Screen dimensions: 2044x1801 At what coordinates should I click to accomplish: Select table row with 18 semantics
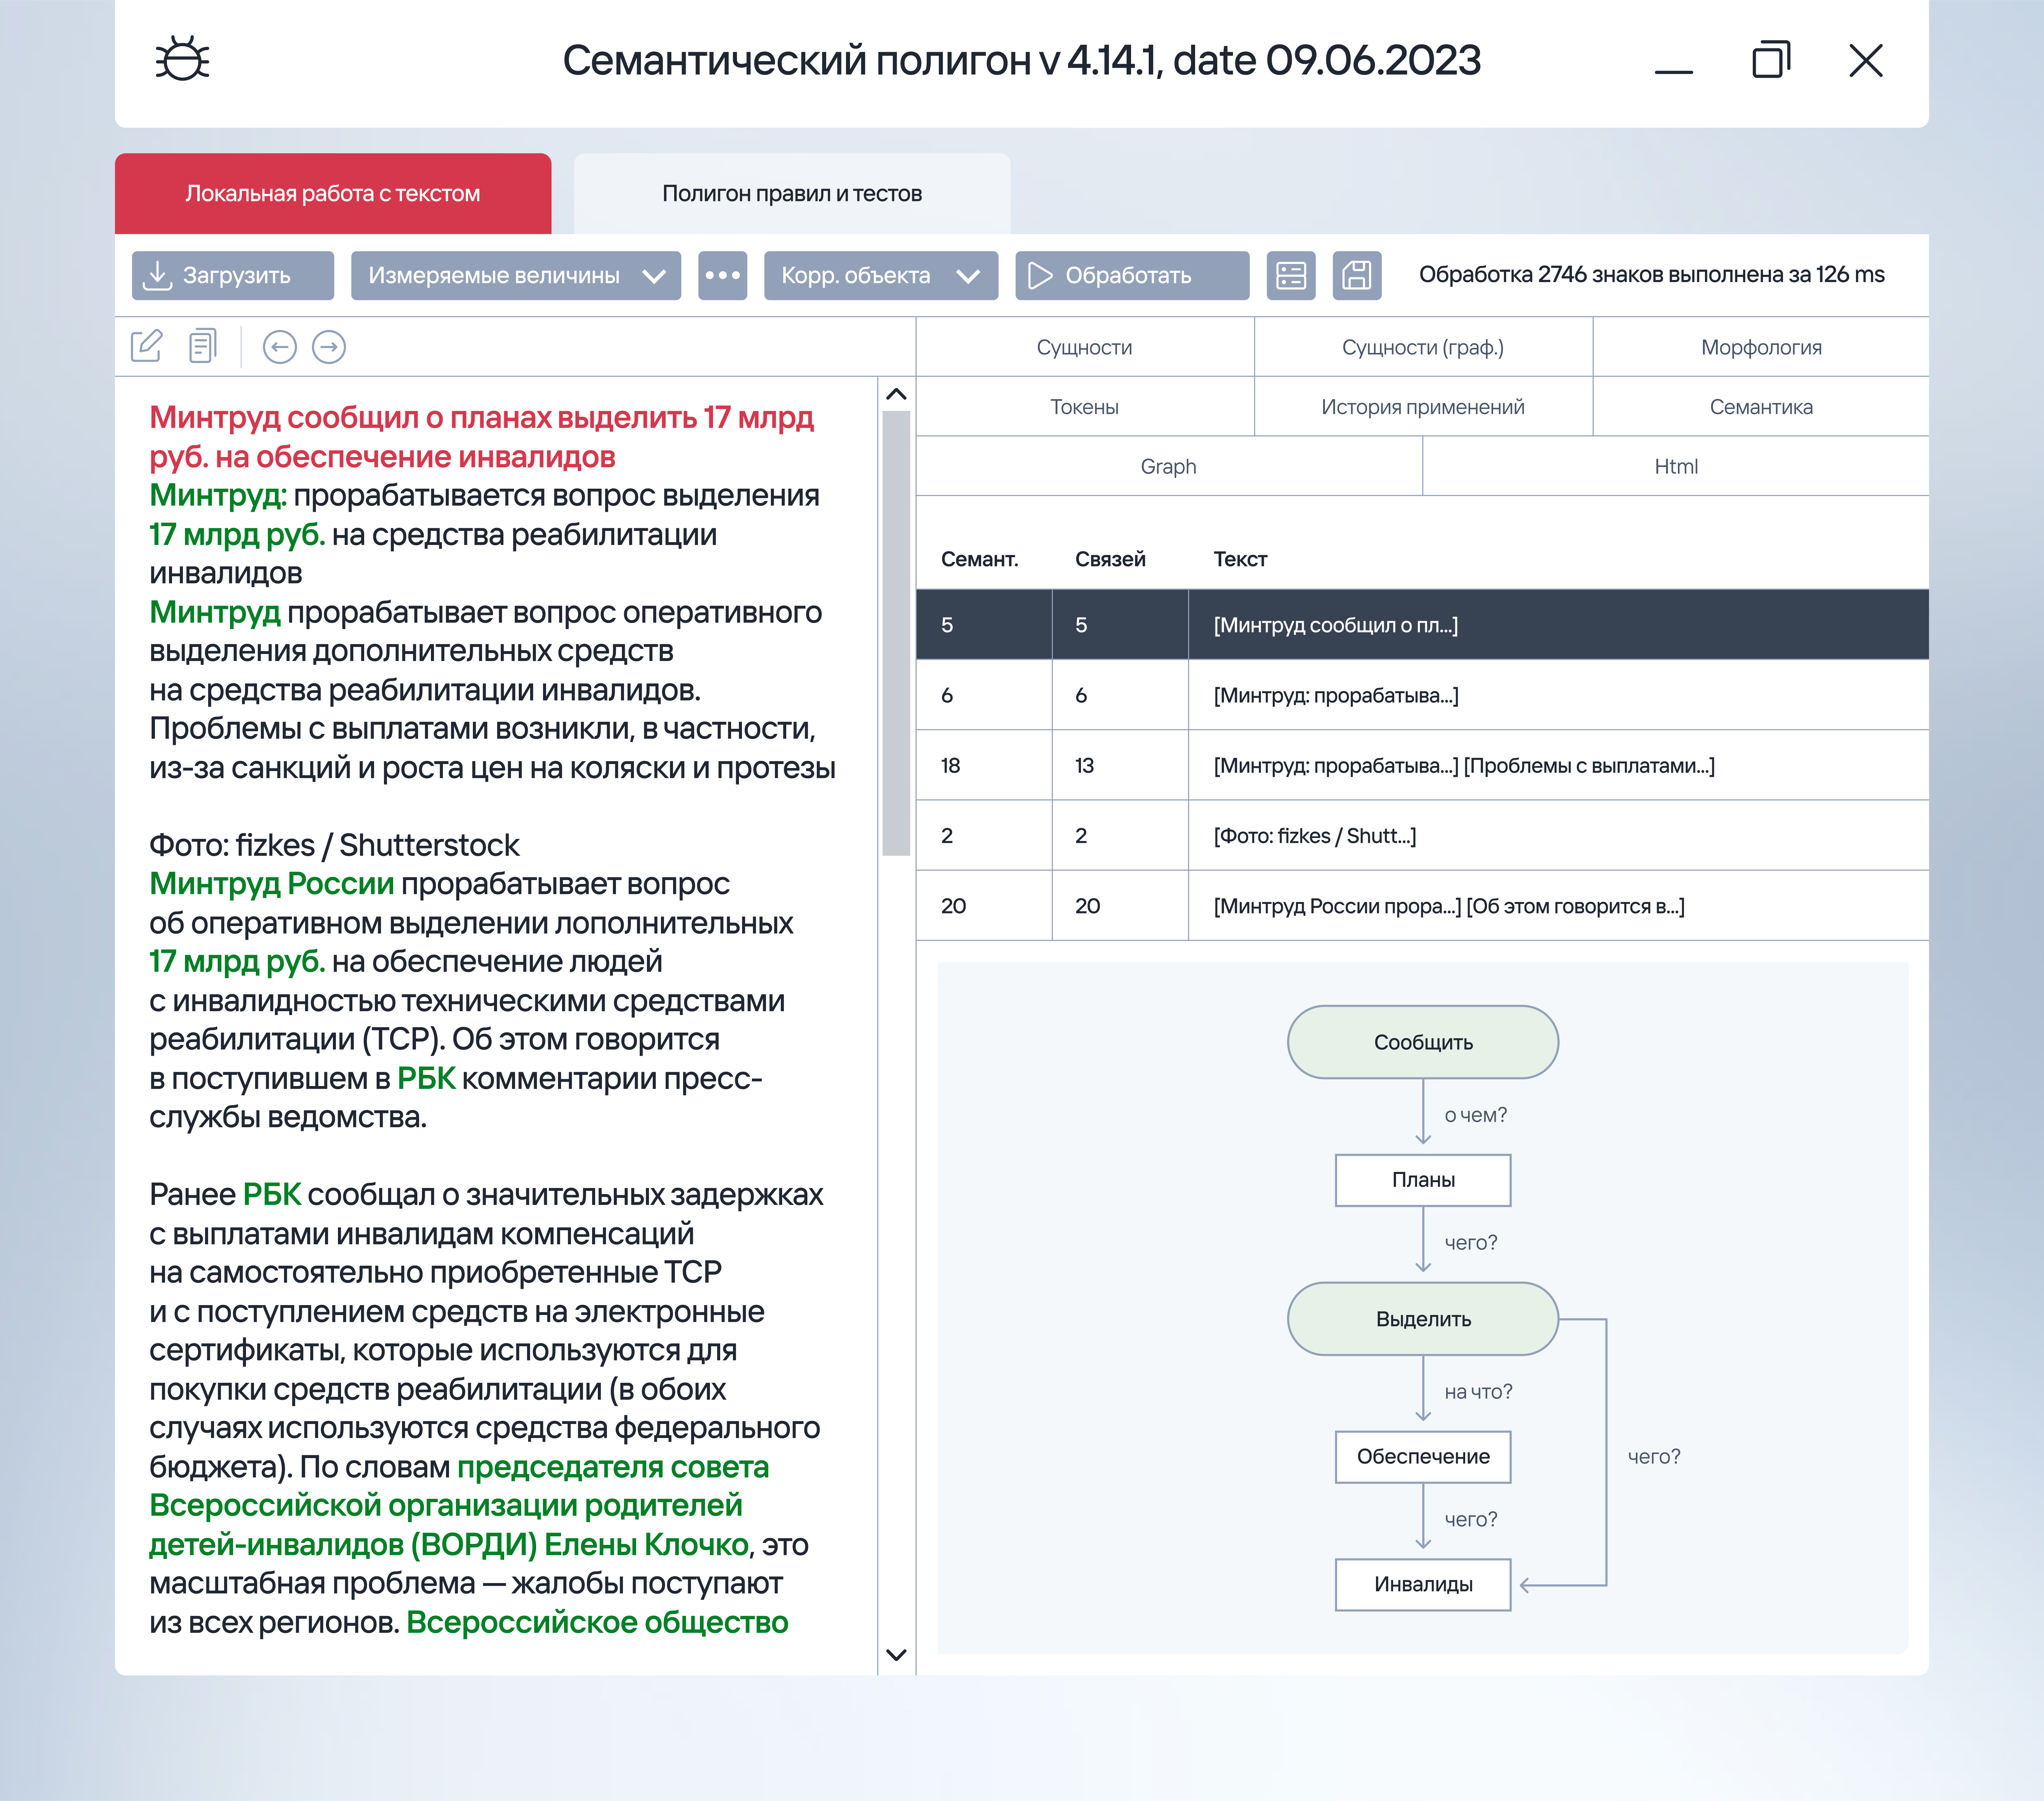tap(1421, 765)
